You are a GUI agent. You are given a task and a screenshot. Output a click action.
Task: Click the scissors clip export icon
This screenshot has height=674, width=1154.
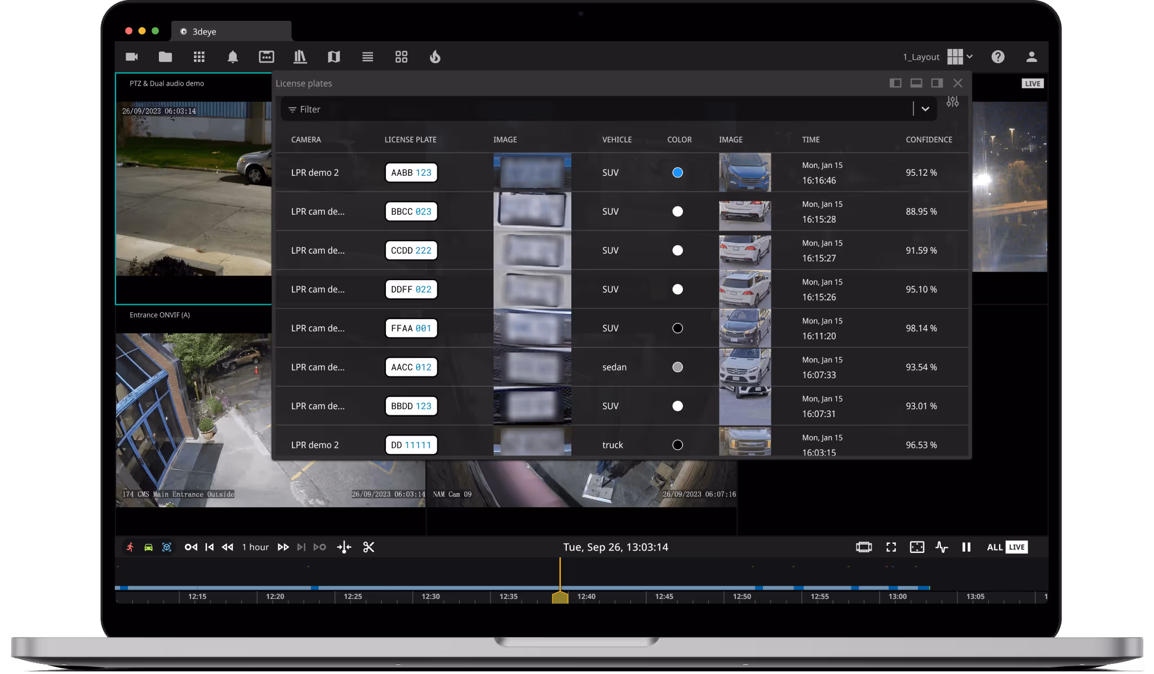point(369,547)
